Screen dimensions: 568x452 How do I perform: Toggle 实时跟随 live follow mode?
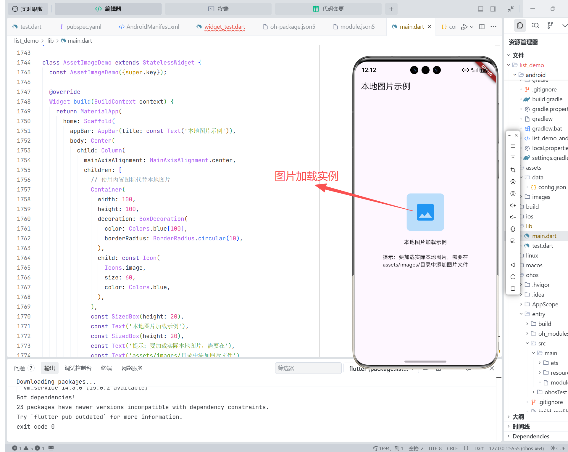coord(28,9)
